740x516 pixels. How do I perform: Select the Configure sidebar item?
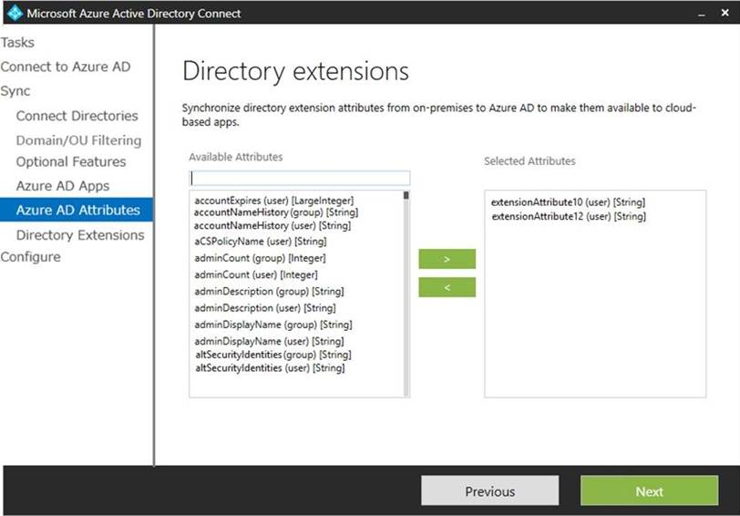[x=30, y=257]
